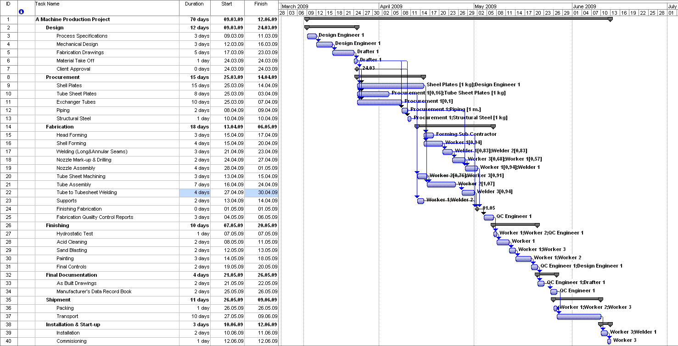This screenshot has height=346, width=678.
Task: Select the Tube Assembly Gantt bar
Action: click(x=441, y=184)
